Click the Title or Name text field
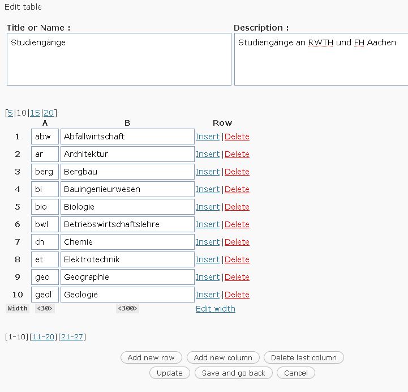This screenshot has height=392, width=408. [119, 59]
